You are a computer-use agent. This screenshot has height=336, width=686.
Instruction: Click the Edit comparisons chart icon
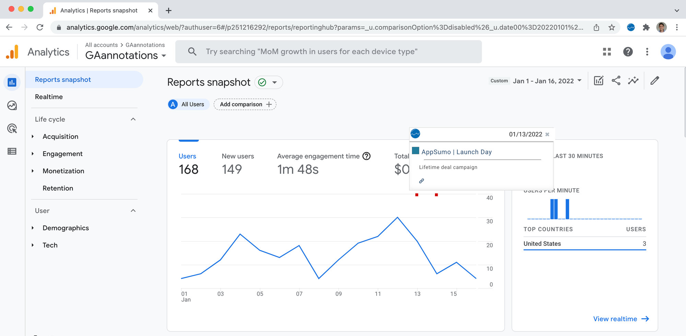pos(599,81)
